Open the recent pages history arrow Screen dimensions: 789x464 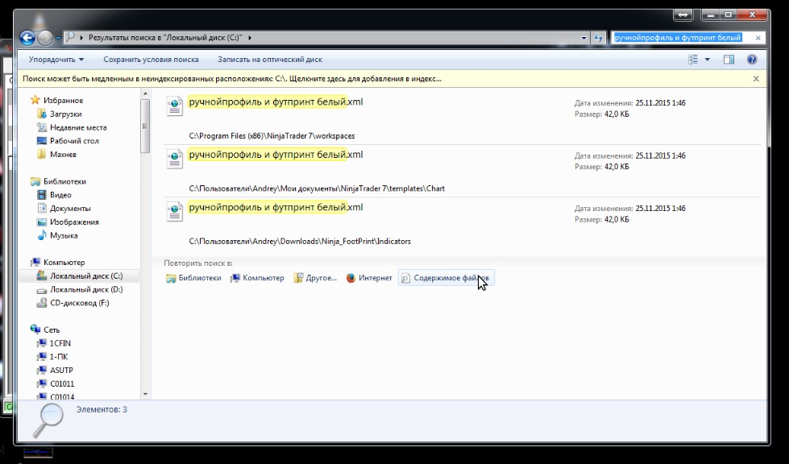(x=58, y=38)
